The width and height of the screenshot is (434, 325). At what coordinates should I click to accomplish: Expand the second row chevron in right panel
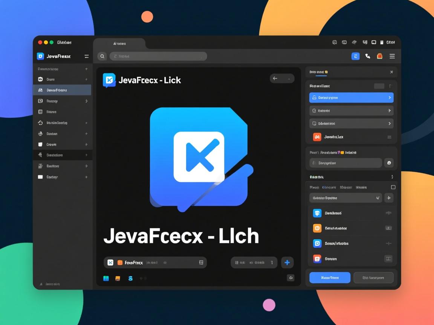coord(390,110)
